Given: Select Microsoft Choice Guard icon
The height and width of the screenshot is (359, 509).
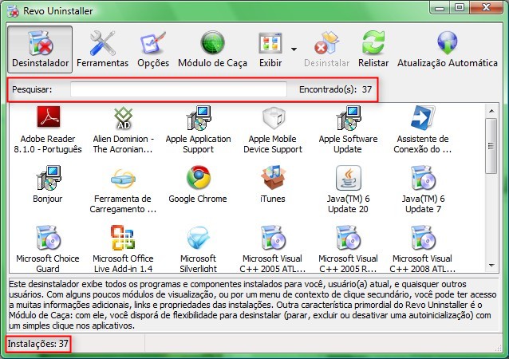Looking at the screenshot, I should [x=48, y=238].
